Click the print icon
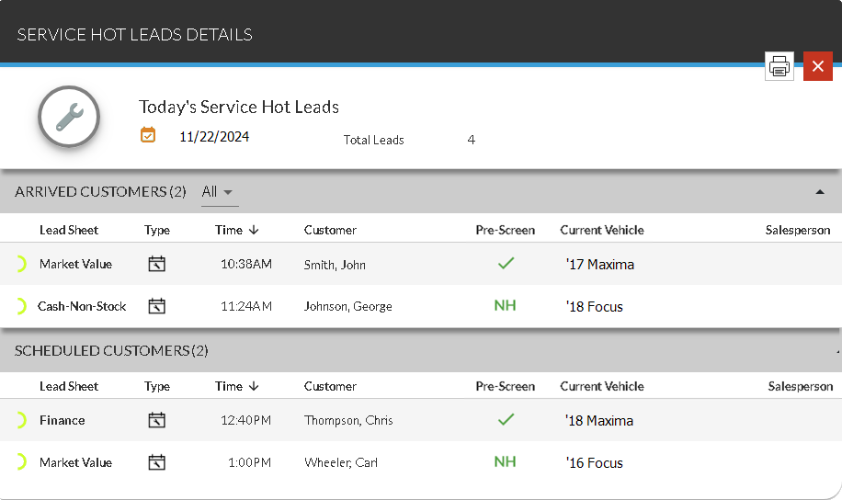This screenshot has height=500, width=842. point(779,67)
